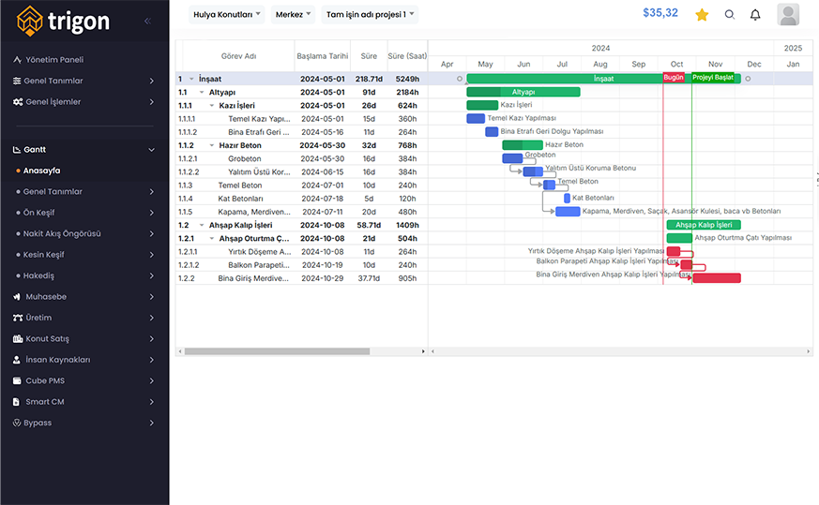
Task: Open notifications bell icon
Action: [x=755, y=15]
